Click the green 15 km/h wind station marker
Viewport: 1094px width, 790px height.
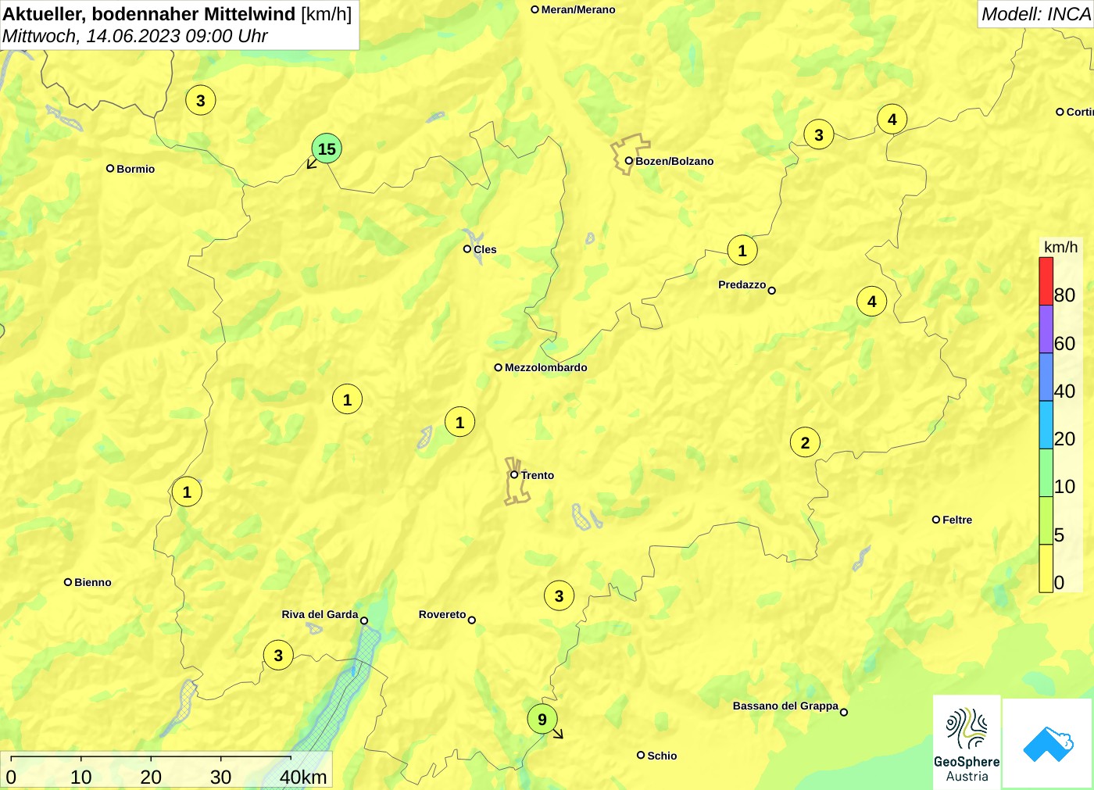pos(327,148)
